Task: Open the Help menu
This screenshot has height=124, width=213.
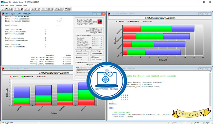Action: (25, 5)
